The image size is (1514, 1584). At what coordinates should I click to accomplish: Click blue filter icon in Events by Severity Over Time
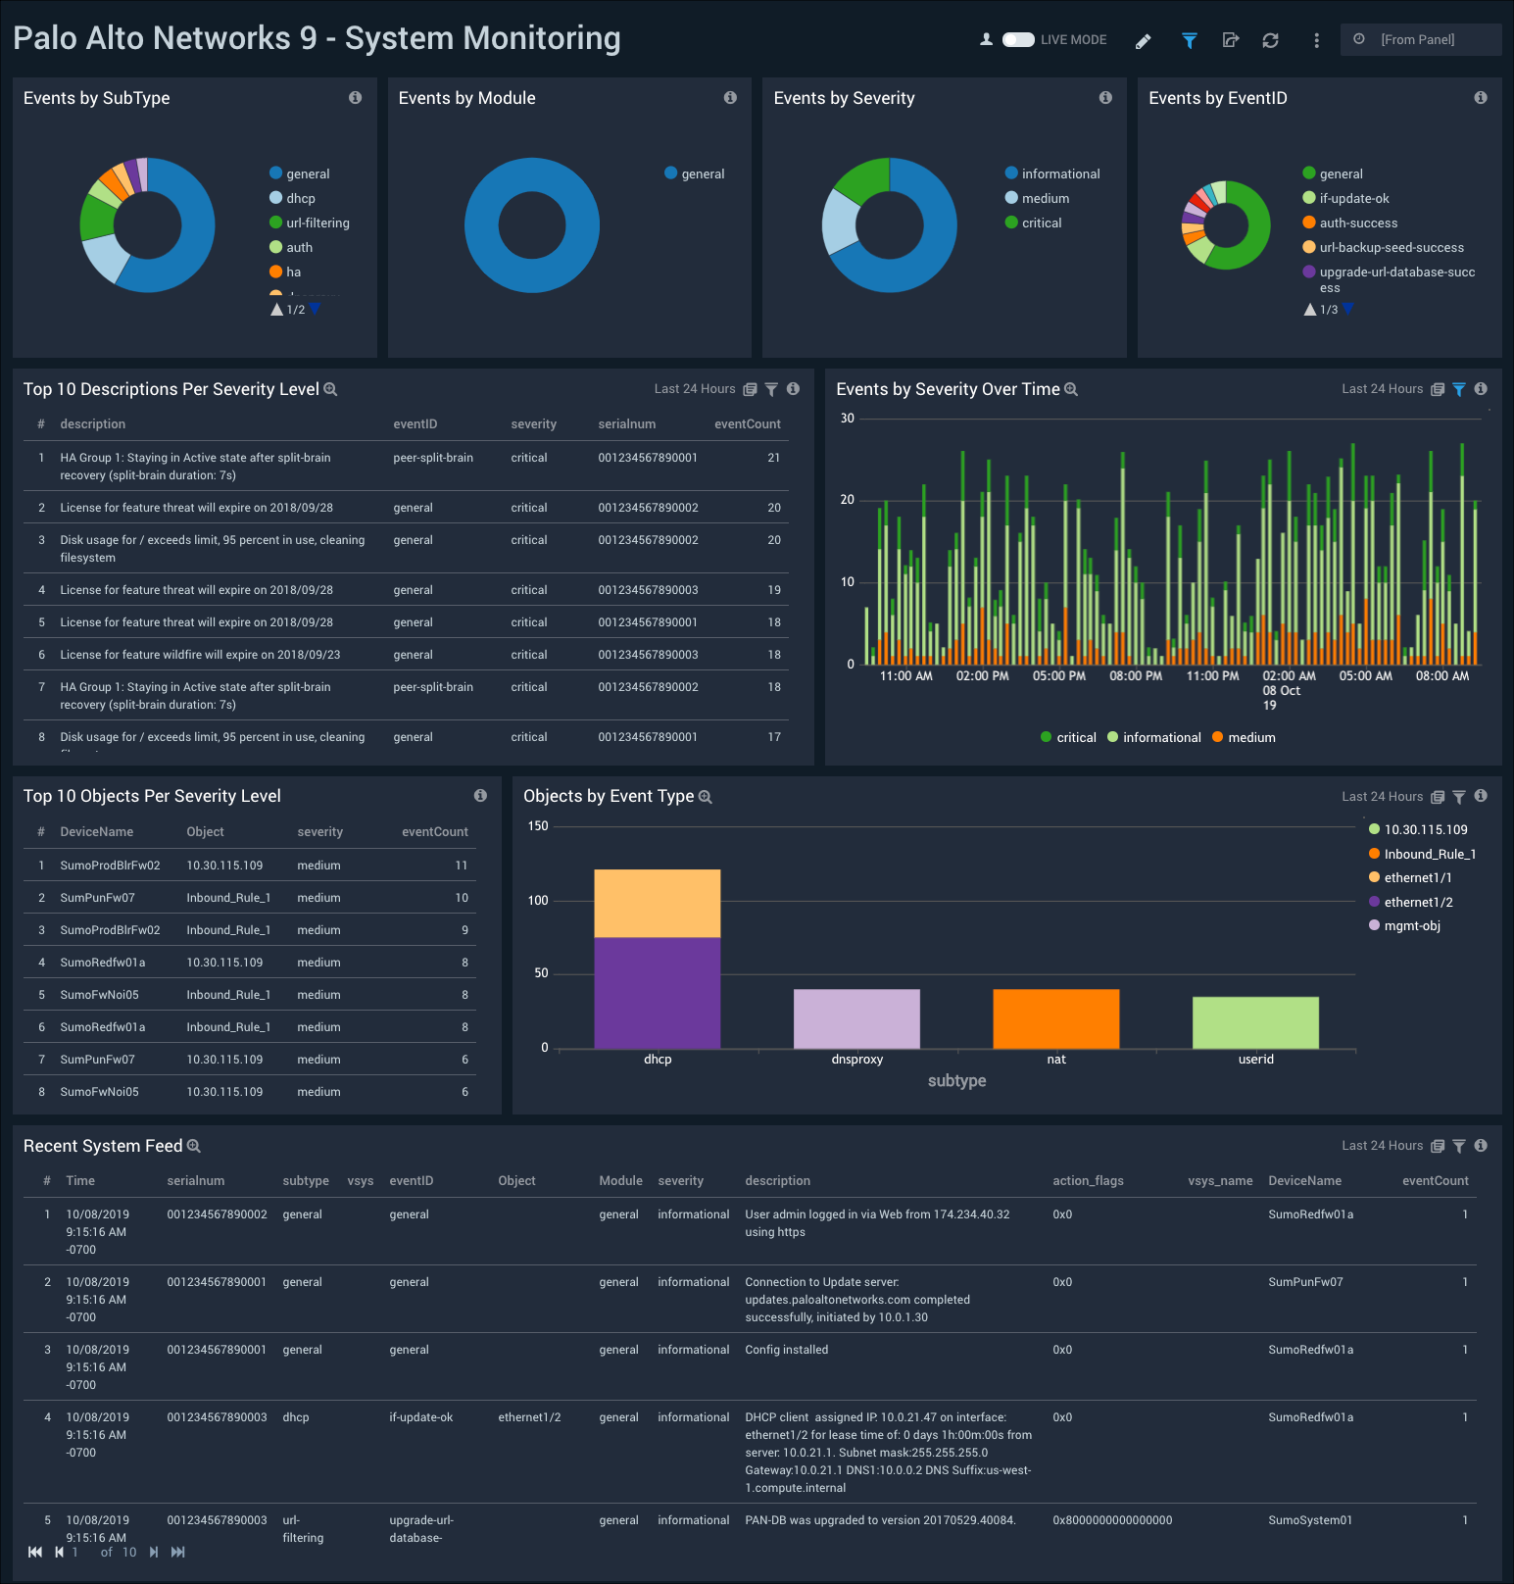[x=1459, y=389]
